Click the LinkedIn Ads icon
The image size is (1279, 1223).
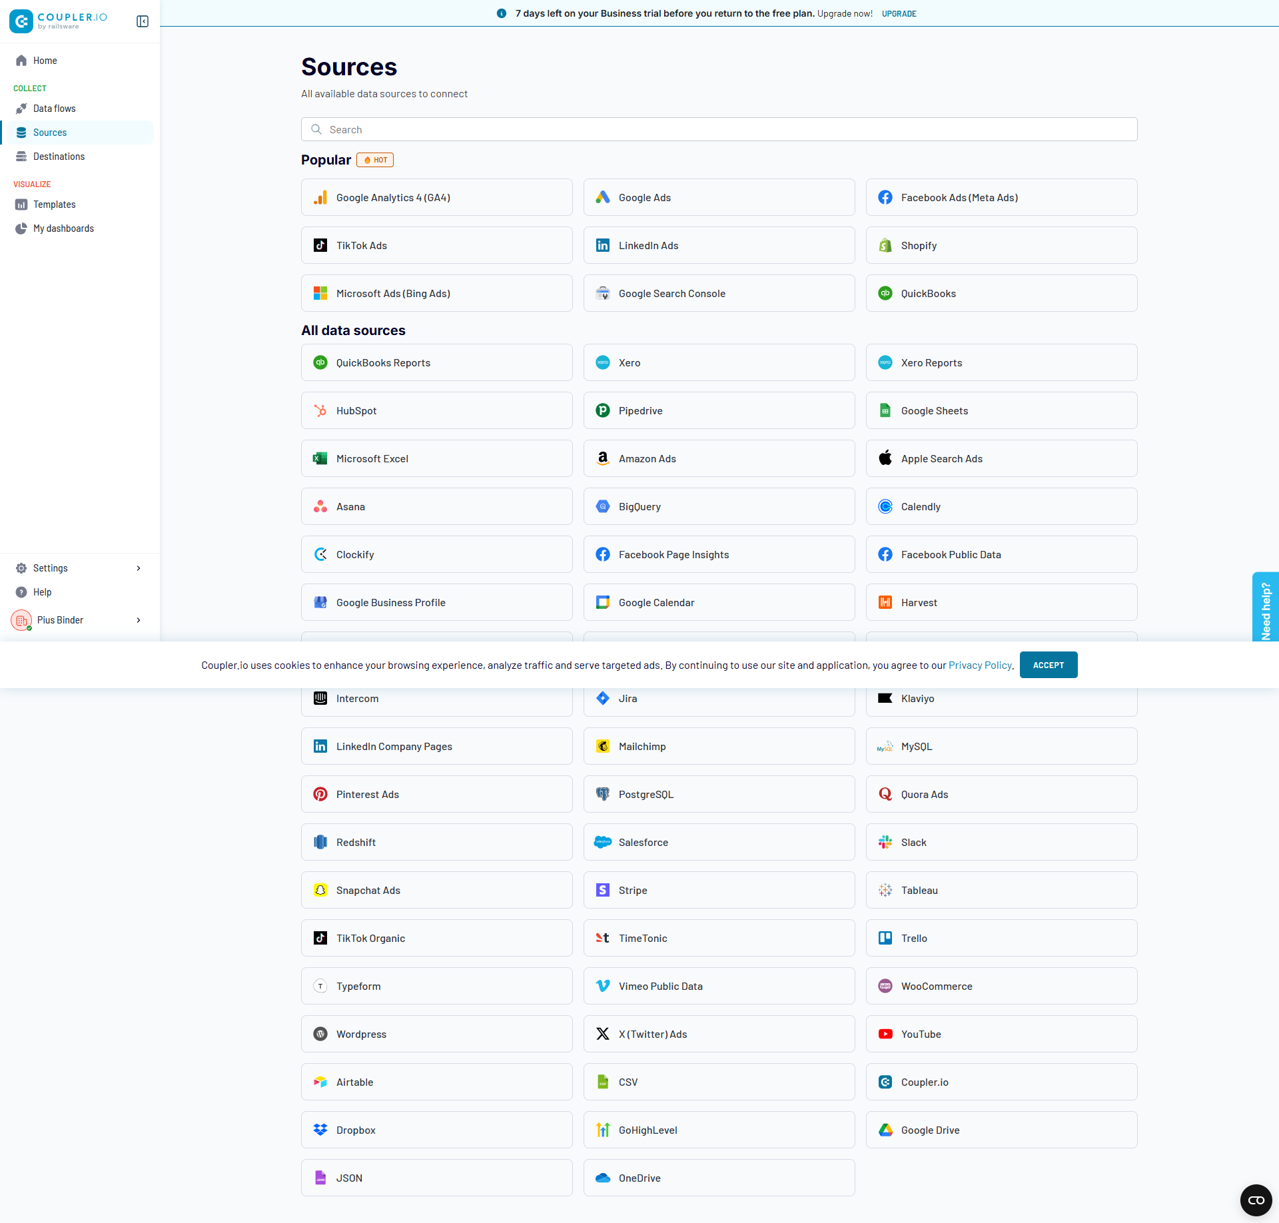603,246
